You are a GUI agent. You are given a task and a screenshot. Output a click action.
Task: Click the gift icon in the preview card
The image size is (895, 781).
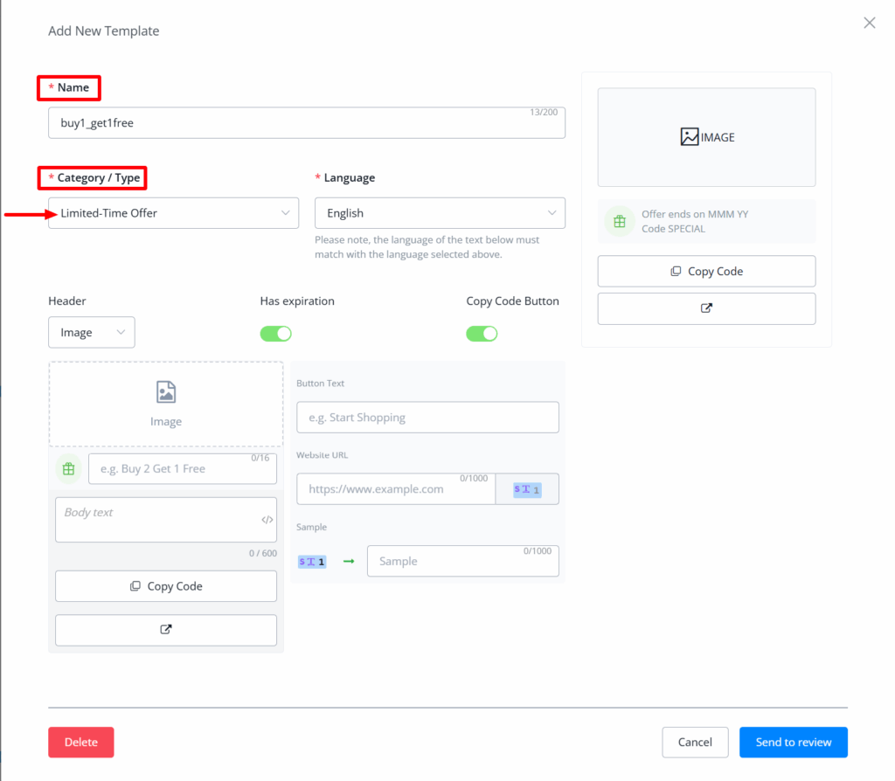pos(620,222)
